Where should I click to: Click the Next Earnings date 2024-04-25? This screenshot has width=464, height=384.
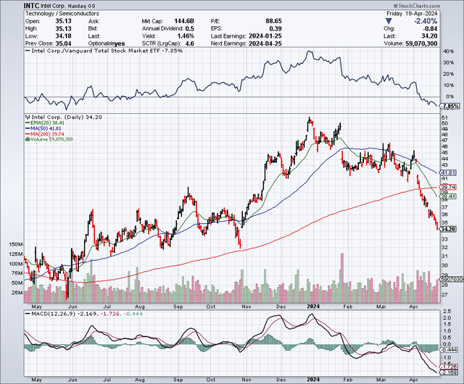[265, 43]
